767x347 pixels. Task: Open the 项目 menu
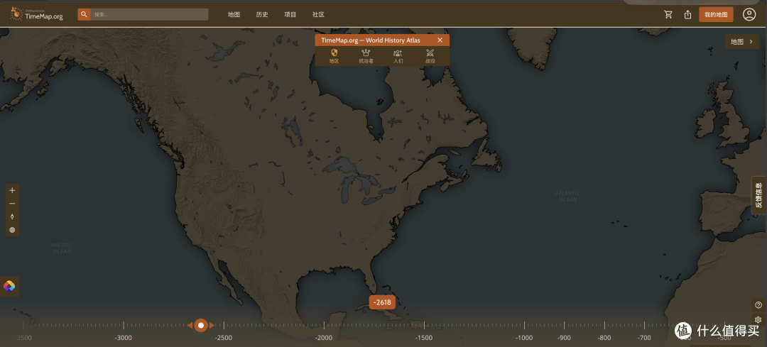pos(290,15)
